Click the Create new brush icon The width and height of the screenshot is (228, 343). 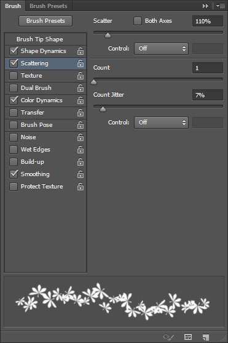coord(205,337)
